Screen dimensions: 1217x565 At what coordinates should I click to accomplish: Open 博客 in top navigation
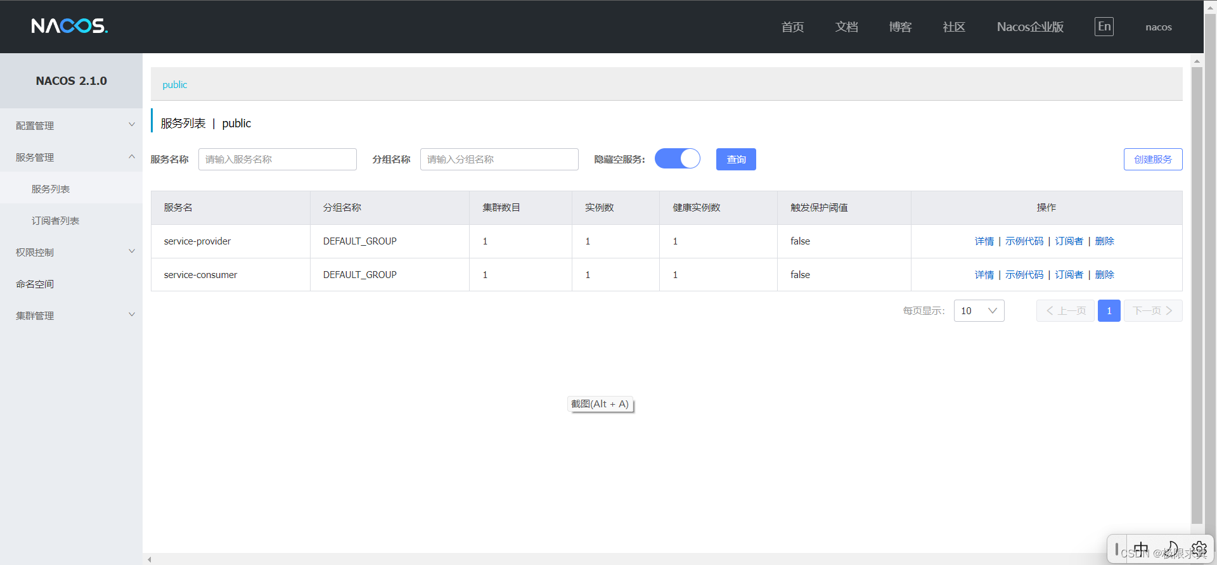click(x=900, y=27)
